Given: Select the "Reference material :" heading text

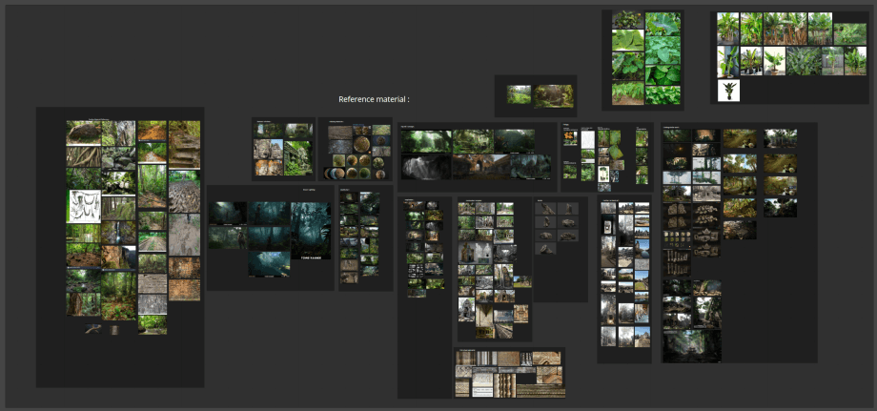Looking at the screenshot, I should (x=375, y=99).
